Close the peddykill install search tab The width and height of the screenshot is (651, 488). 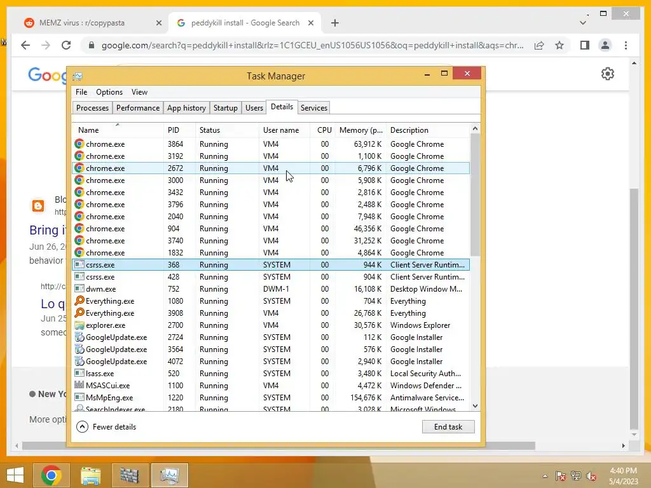click(310, 24)
